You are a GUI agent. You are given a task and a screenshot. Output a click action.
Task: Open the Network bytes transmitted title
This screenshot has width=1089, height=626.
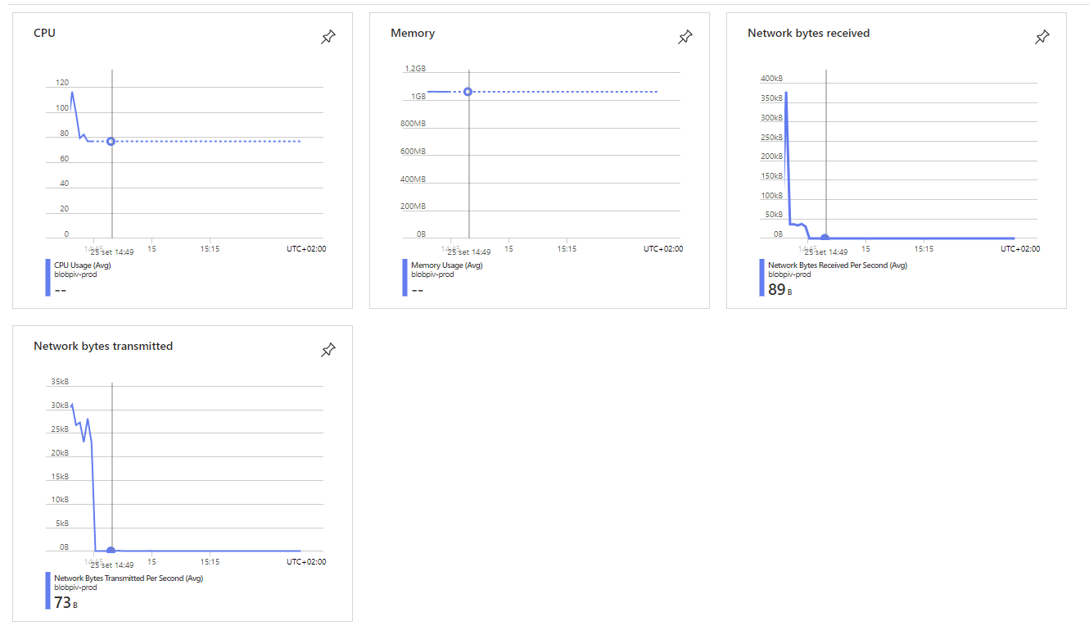click(x=103, y=347)
